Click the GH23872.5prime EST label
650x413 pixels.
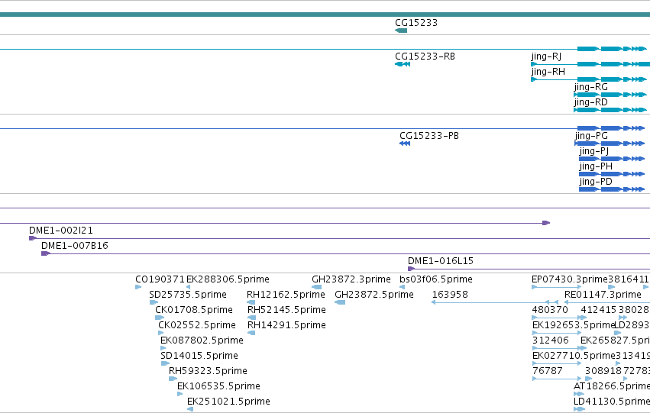(374, 295)
